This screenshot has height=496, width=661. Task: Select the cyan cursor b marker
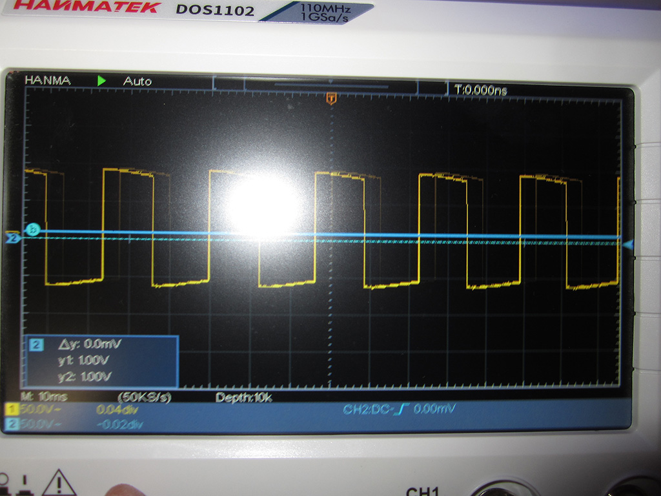coord(33,229)
